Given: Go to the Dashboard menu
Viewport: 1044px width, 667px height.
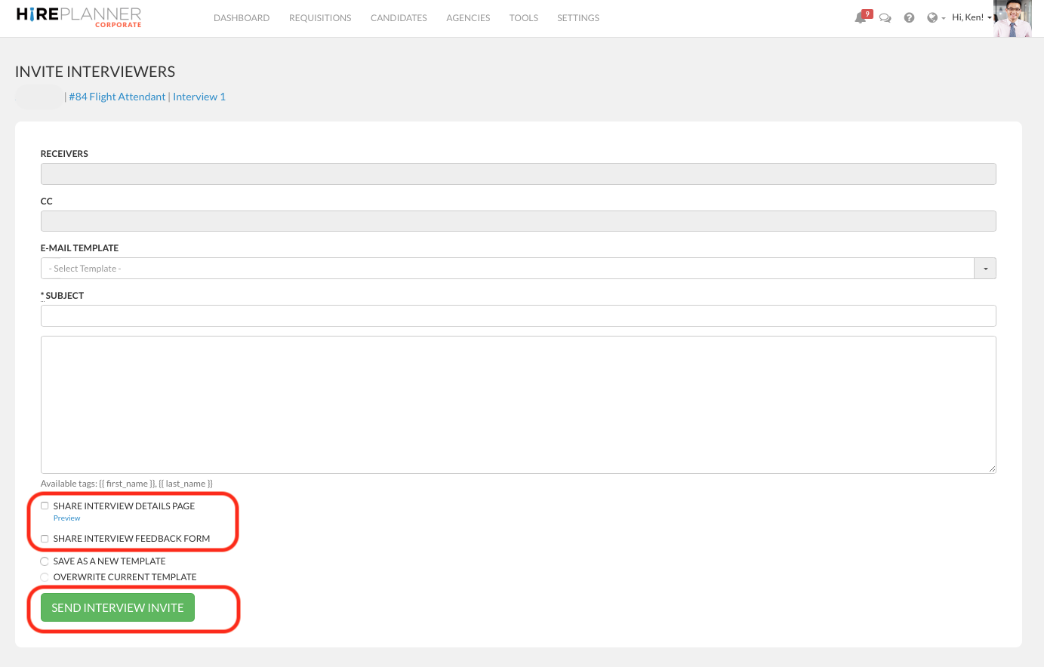Looking at the screenshot, I should point(242,18).
